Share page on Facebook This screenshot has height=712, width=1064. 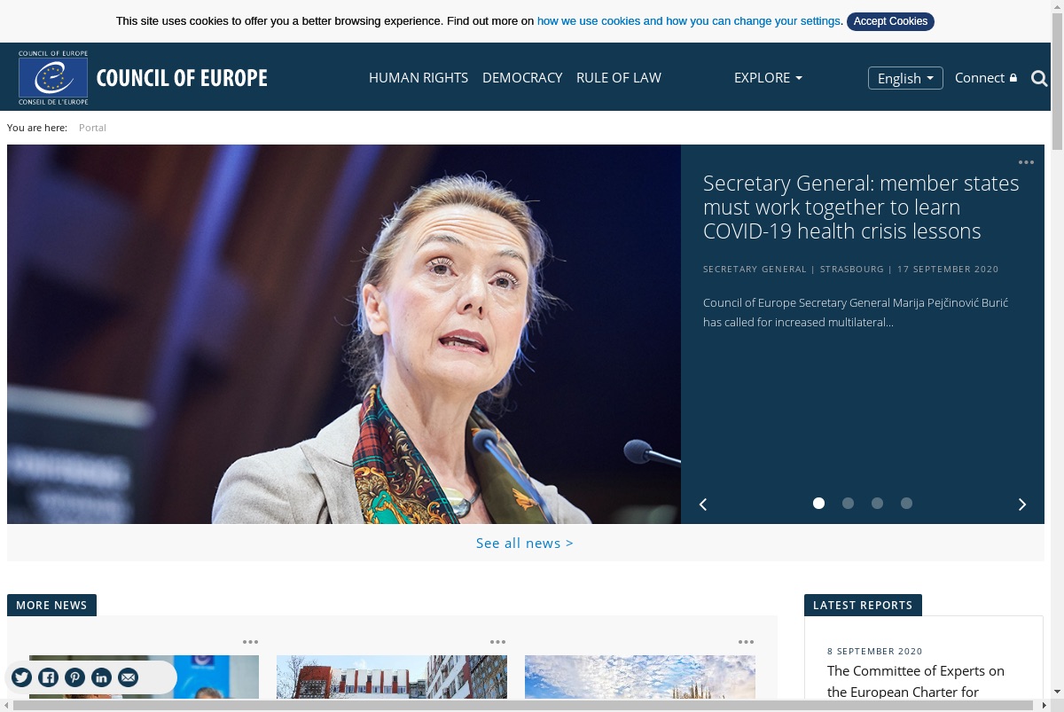pyautogui.click(x=49, y=677)
